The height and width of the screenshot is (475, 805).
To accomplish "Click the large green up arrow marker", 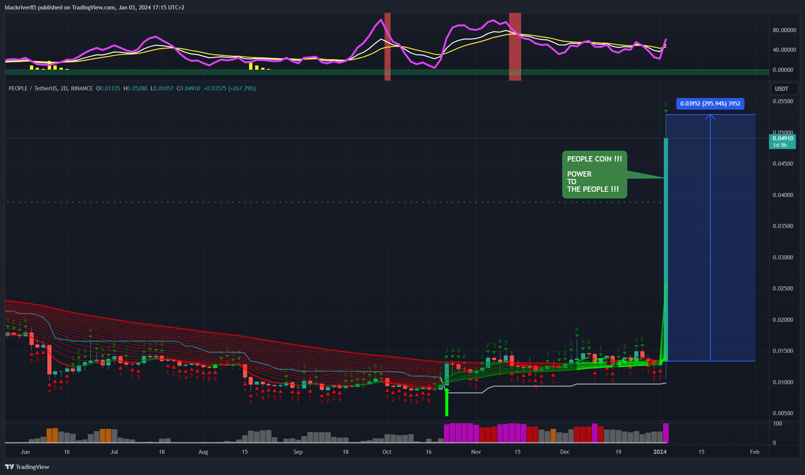I will (x=447, y=402).
